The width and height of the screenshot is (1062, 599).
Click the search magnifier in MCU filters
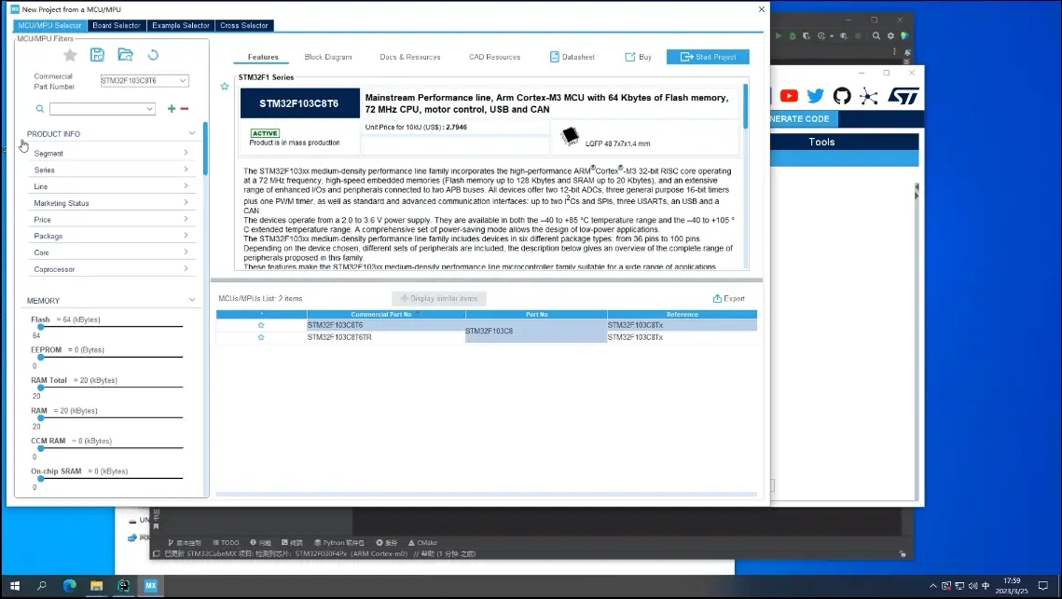coord(40,108)
